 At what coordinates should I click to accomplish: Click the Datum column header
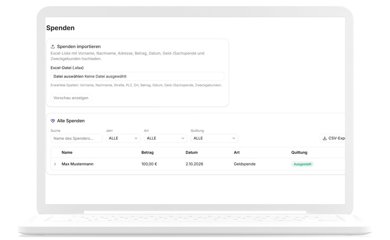(x=192, y=152)
